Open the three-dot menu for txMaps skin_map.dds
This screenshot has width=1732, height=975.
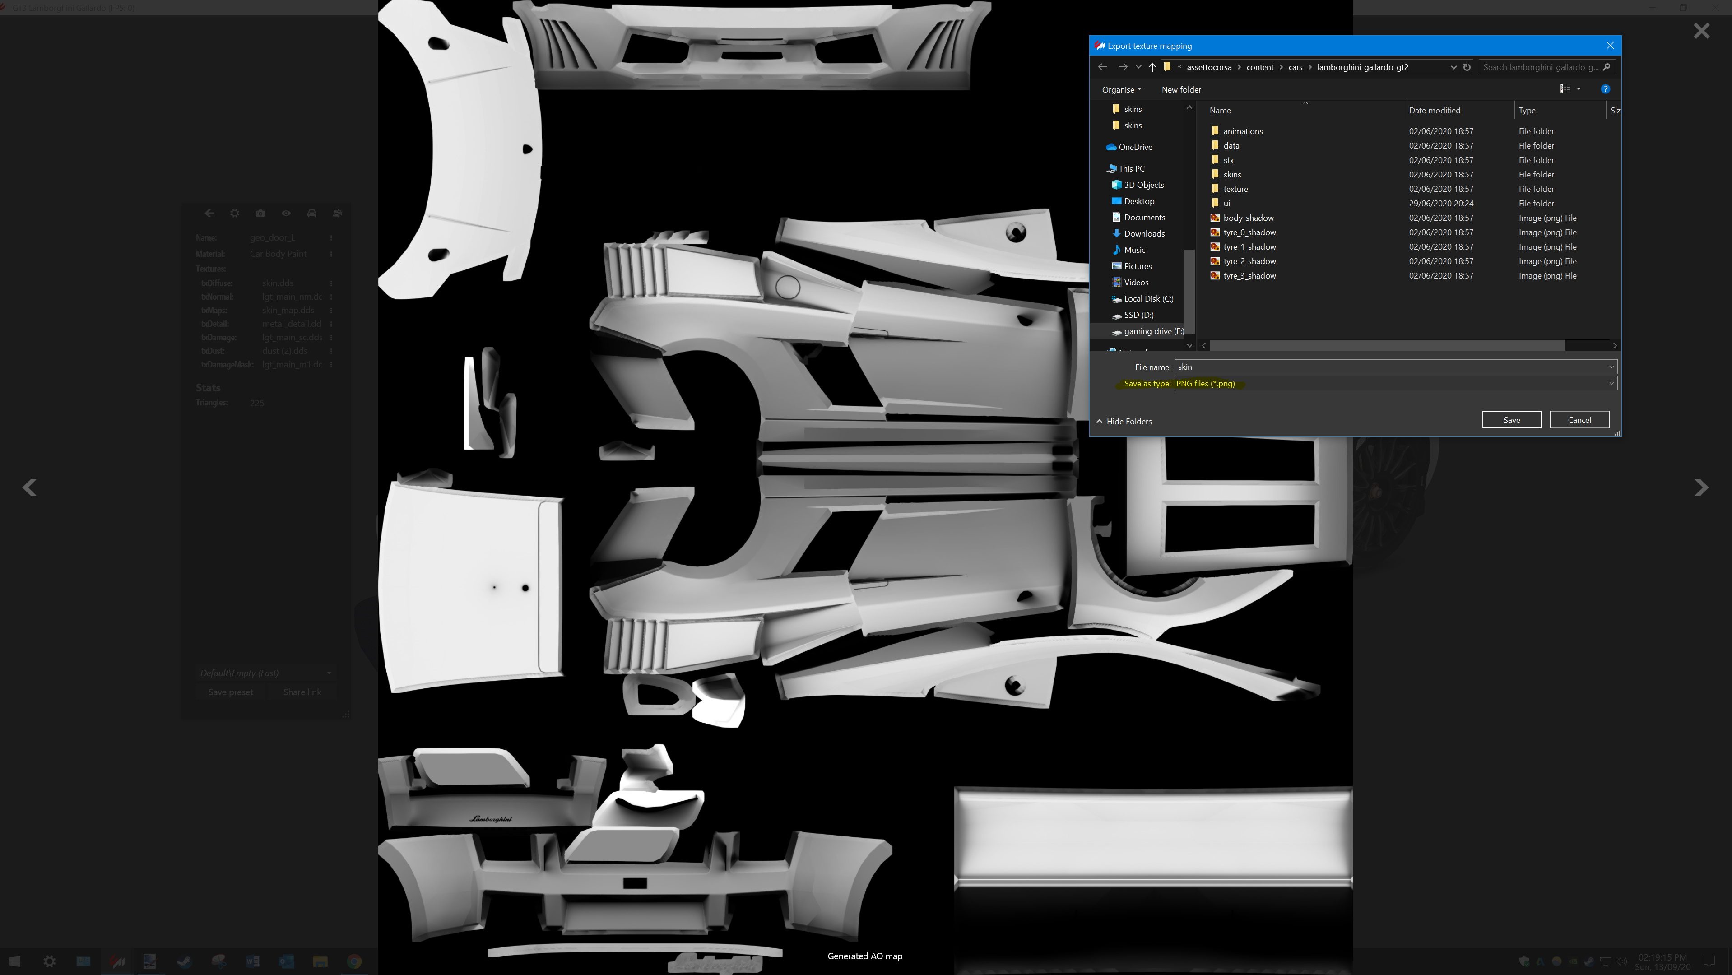(x=331, y=311)
